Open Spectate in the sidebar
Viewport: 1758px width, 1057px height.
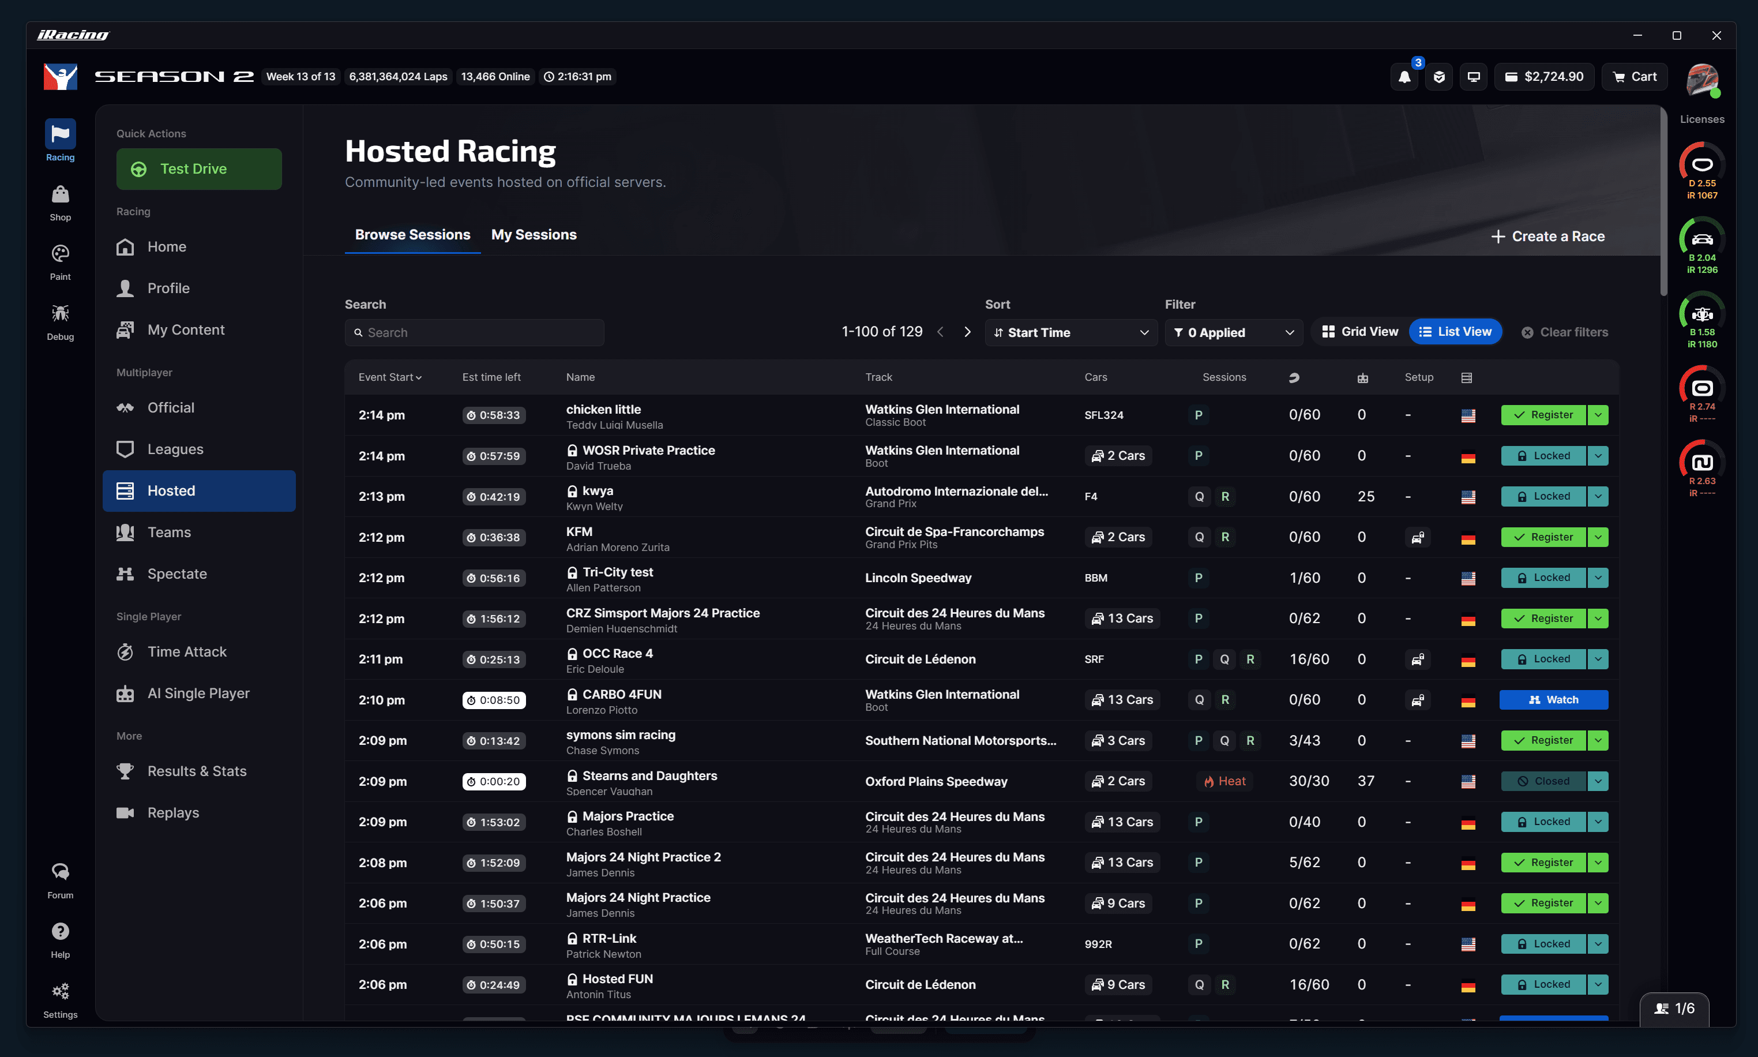coord(200,574)
